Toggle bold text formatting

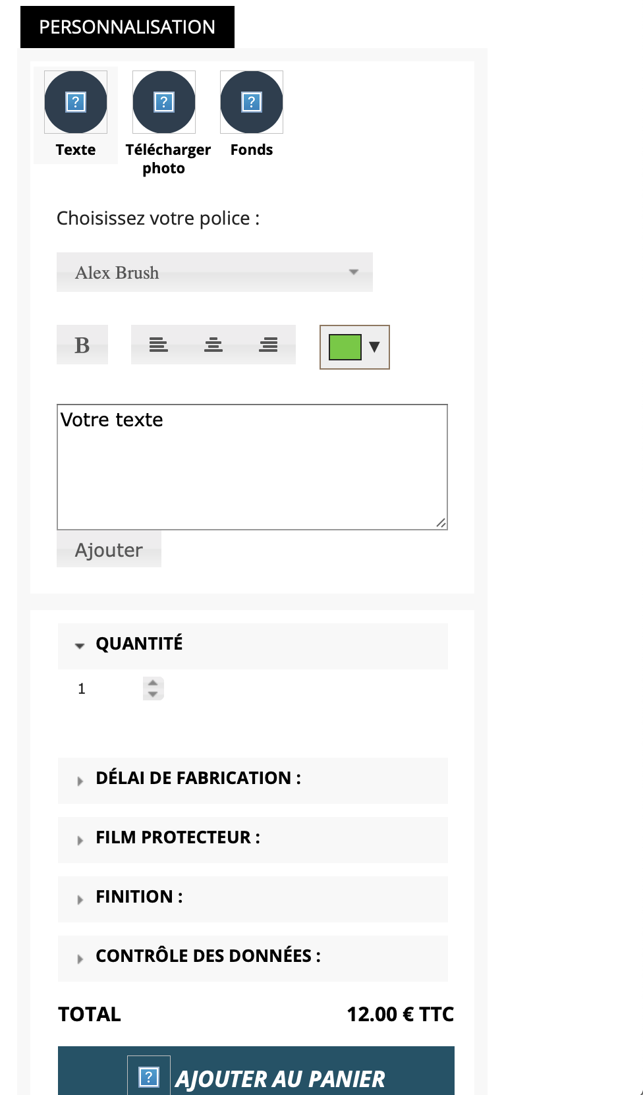click(x=82, y=345)
